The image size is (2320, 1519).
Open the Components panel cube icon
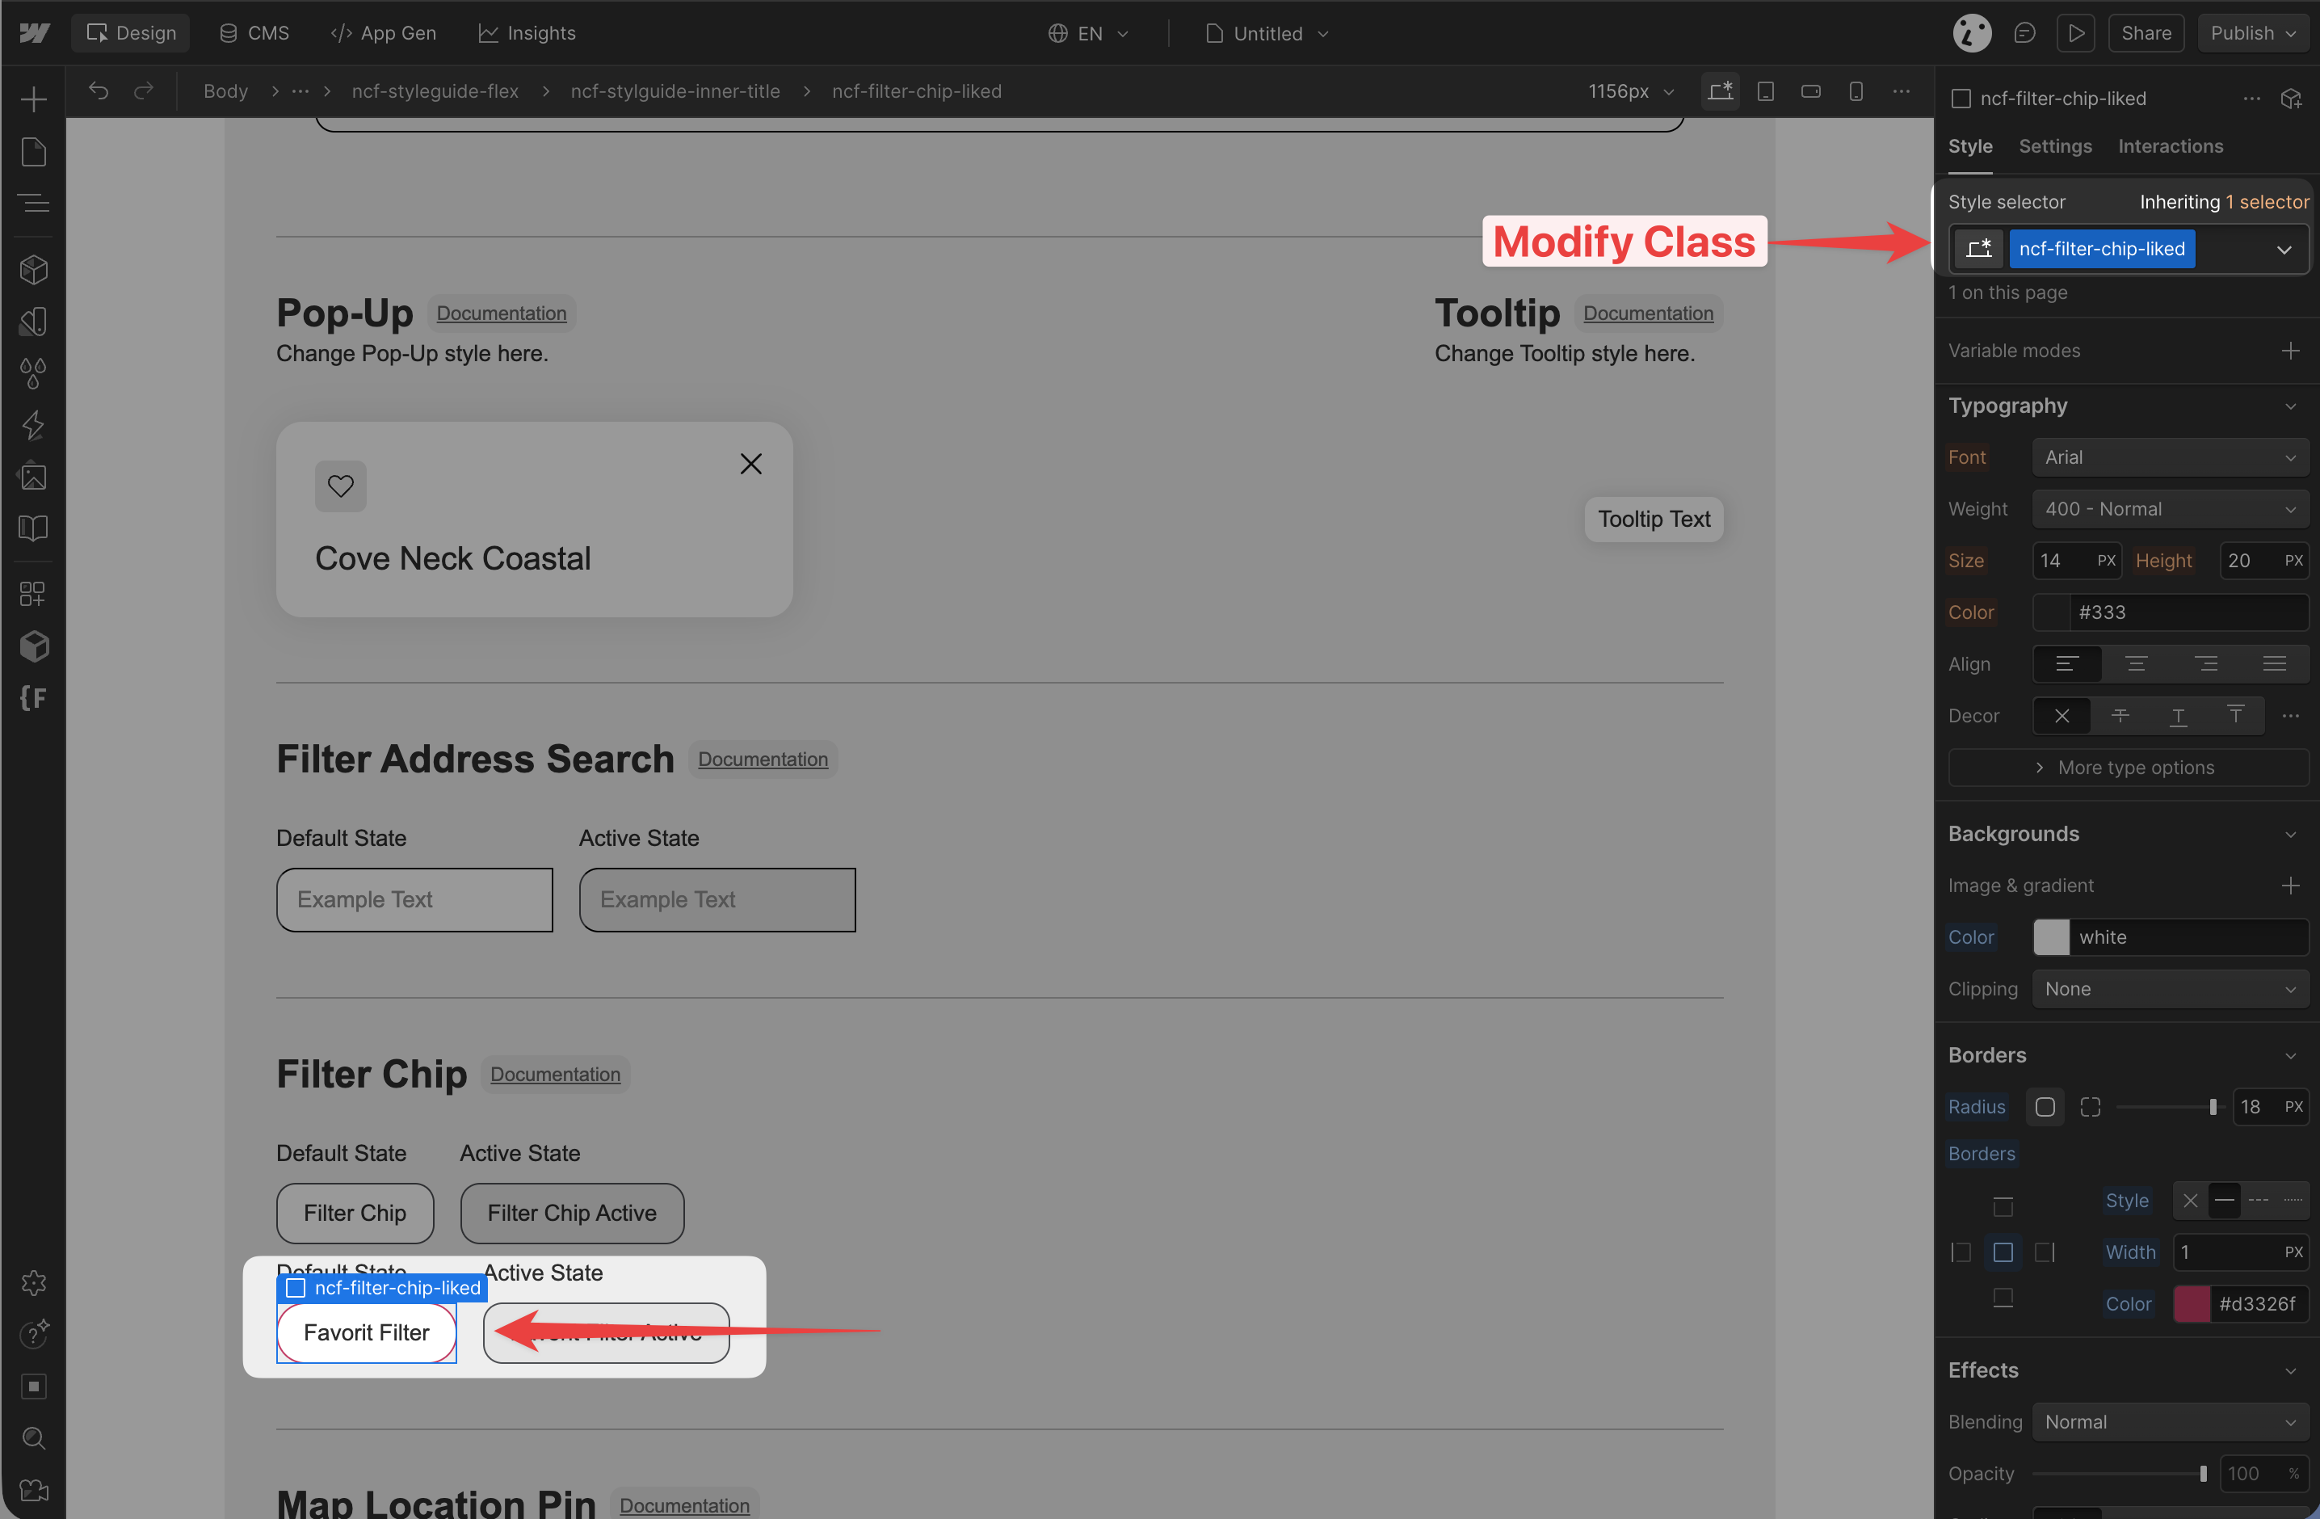[33, 269]
